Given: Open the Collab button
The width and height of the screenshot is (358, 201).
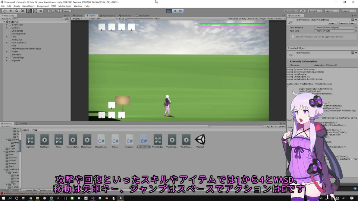Looking at the screenshot, I should 291,11.
